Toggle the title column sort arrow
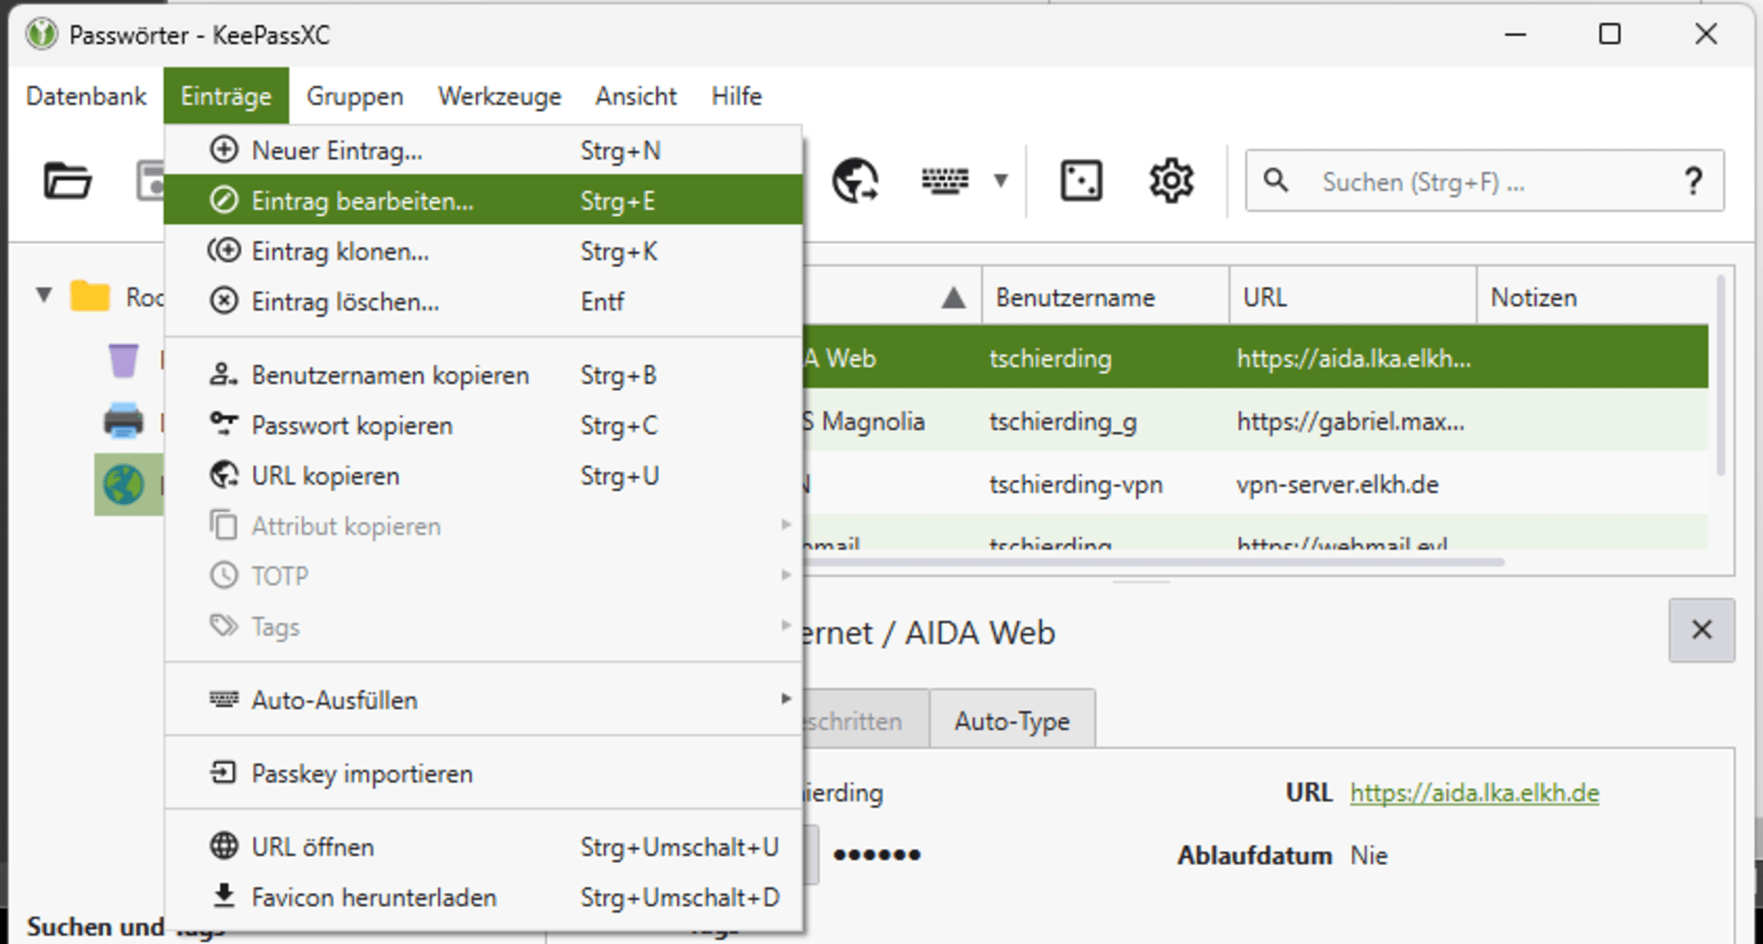Screen dimensions: 1763x944 click(953, 297)
